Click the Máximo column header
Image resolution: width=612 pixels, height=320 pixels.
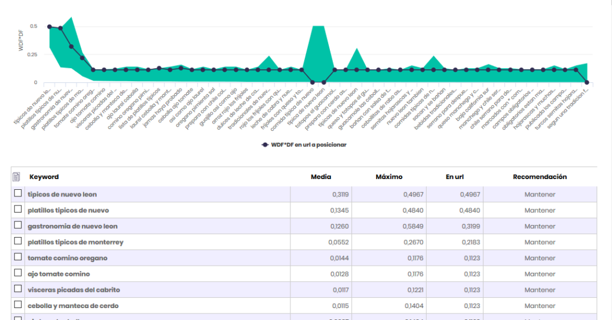tap(388, 177)
